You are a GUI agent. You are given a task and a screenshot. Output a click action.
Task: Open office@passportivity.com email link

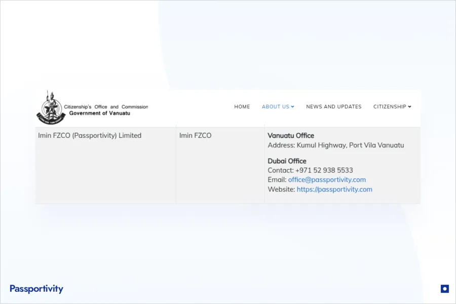327,180
